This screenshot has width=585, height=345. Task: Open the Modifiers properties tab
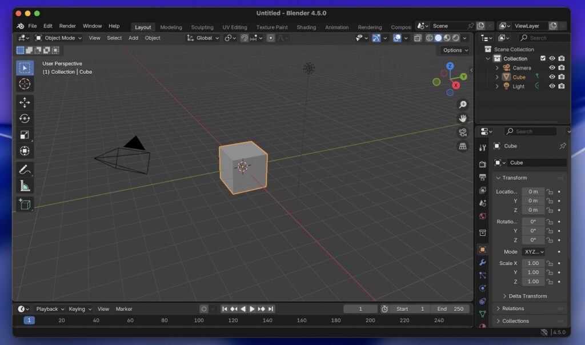pos(482,262)
